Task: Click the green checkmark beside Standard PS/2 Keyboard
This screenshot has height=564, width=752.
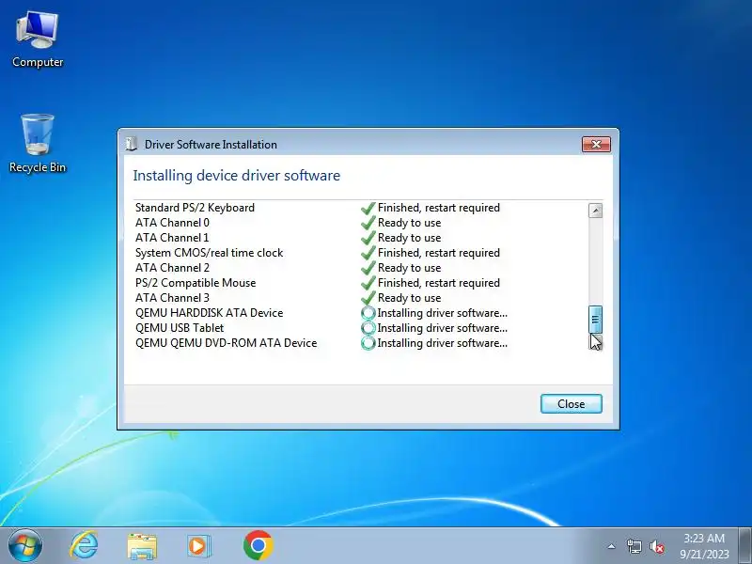Action: click(368, 208)
